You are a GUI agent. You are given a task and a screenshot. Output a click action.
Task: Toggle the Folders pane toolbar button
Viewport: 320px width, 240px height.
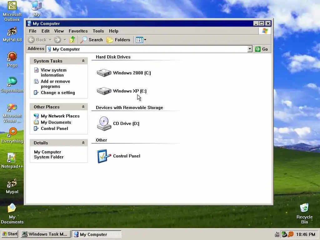point(118,40)
